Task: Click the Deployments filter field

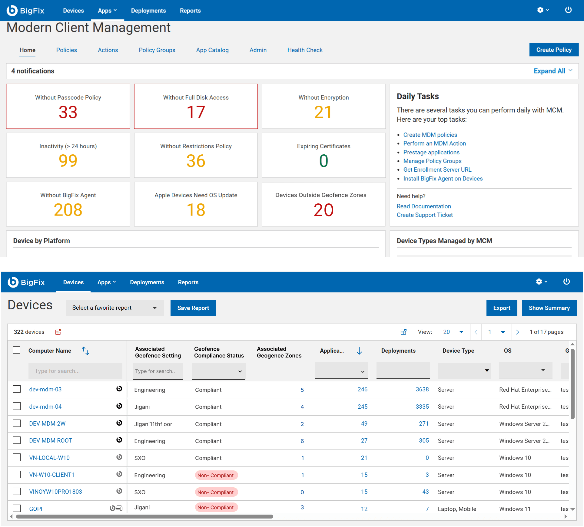Action: pos(403,371)
